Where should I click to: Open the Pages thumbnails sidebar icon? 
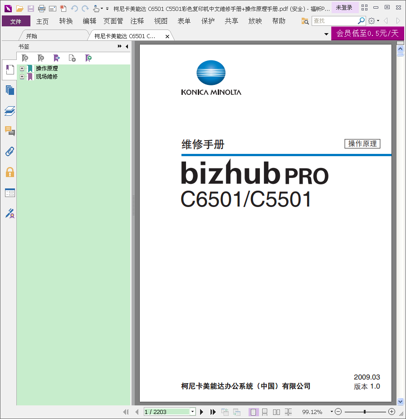(x=10, y=90)
